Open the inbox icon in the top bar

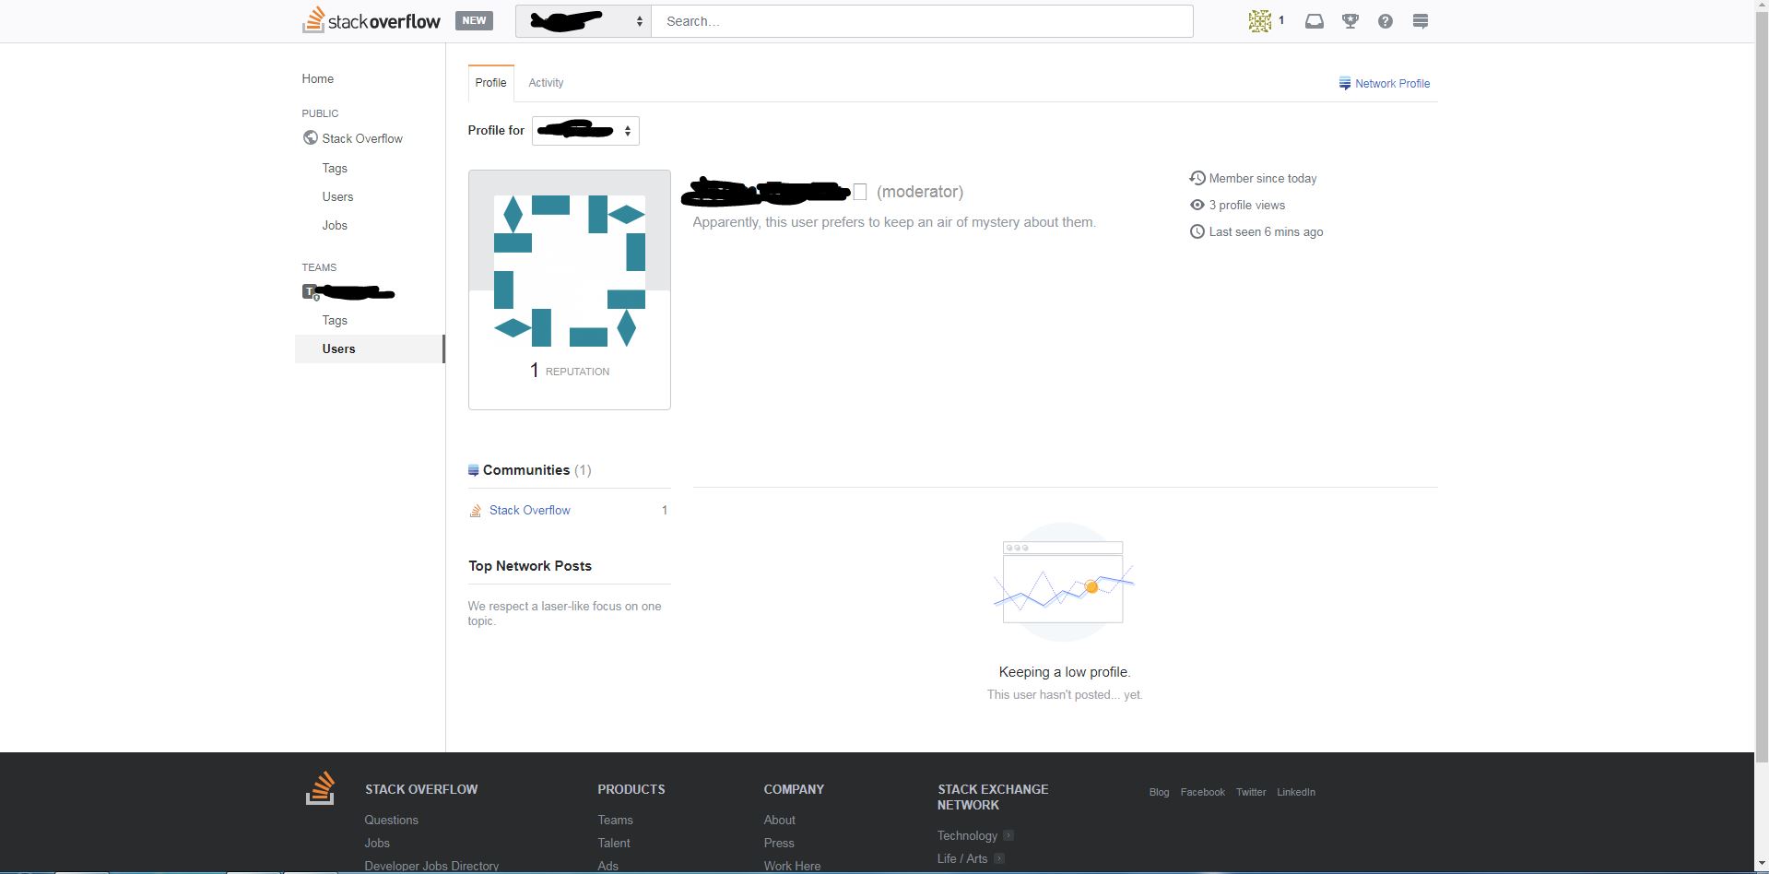tap(1314, 20)
